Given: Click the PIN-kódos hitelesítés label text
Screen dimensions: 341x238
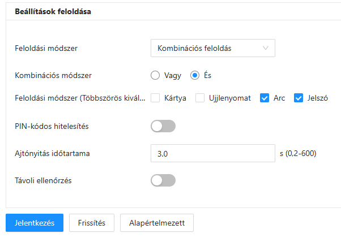Looking at the screenshot, I should pos(52,126).
